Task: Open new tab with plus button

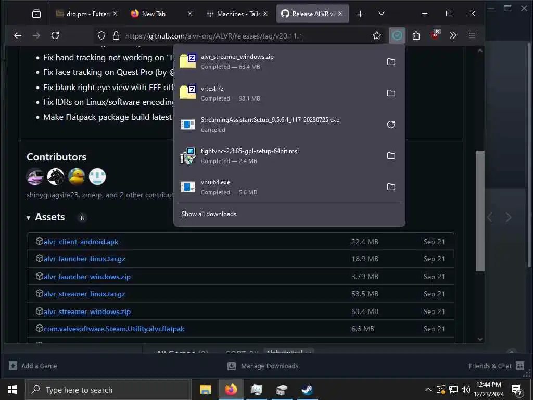Action: tap(360, 14)
